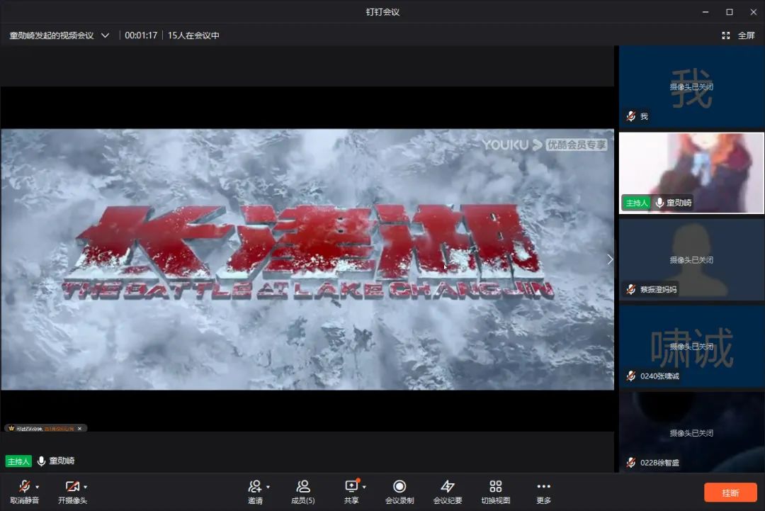The width and height of the screenshot is (765, 511).
Task: Switch layout using 切换视图
Action: [x=496, y=492]
